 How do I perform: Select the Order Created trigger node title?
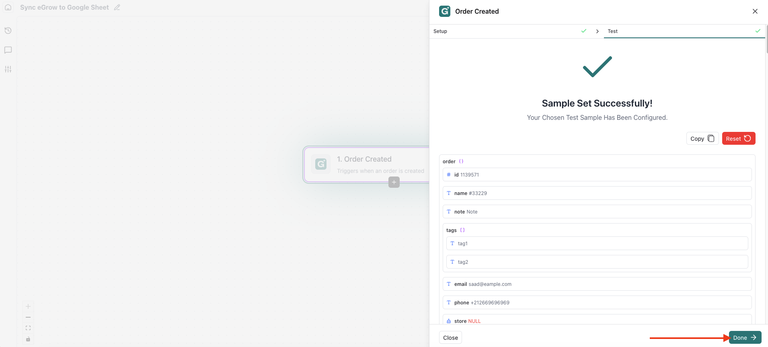coord(364,159)
